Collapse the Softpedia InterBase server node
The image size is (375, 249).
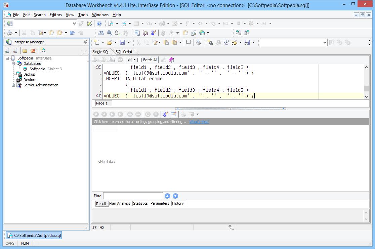pos(7,58)
